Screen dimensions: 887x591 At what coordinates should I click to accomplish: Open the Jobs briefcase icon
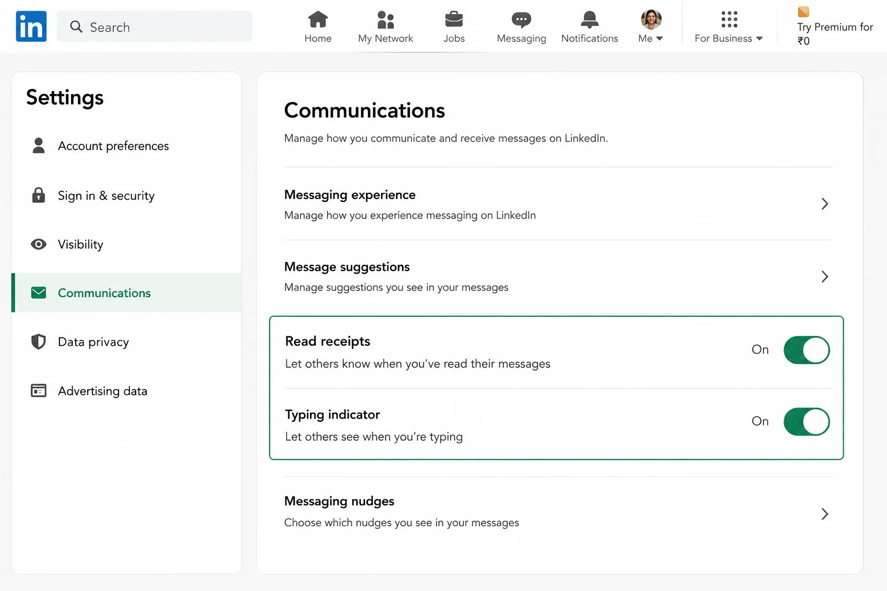(x=454, y=20)
